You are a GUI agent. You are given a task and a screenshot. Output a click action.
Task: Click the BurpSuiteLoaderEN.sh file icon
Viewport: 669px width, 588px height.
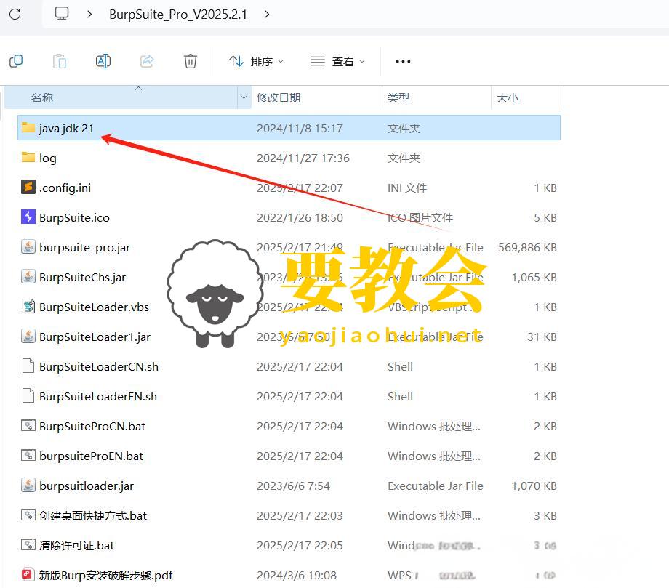click(28, 395)
